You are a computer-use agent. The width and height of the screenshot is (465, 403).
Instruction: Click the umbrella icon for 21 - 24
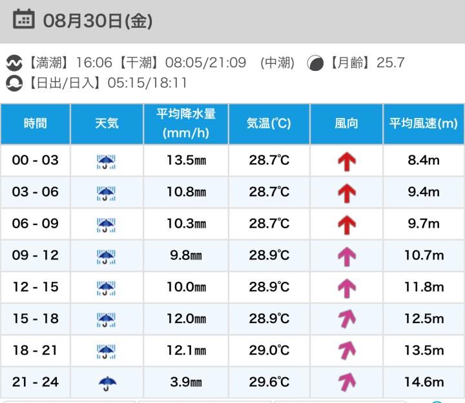pos(107,383)
